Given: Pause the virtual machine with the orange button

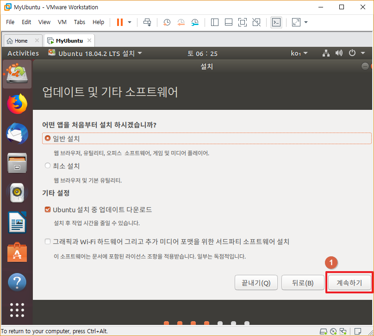Looking at the screenshot, I should tap(120, 22).
